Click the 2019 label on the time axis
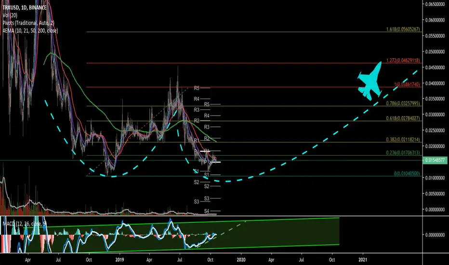 [x=119, y=260]
